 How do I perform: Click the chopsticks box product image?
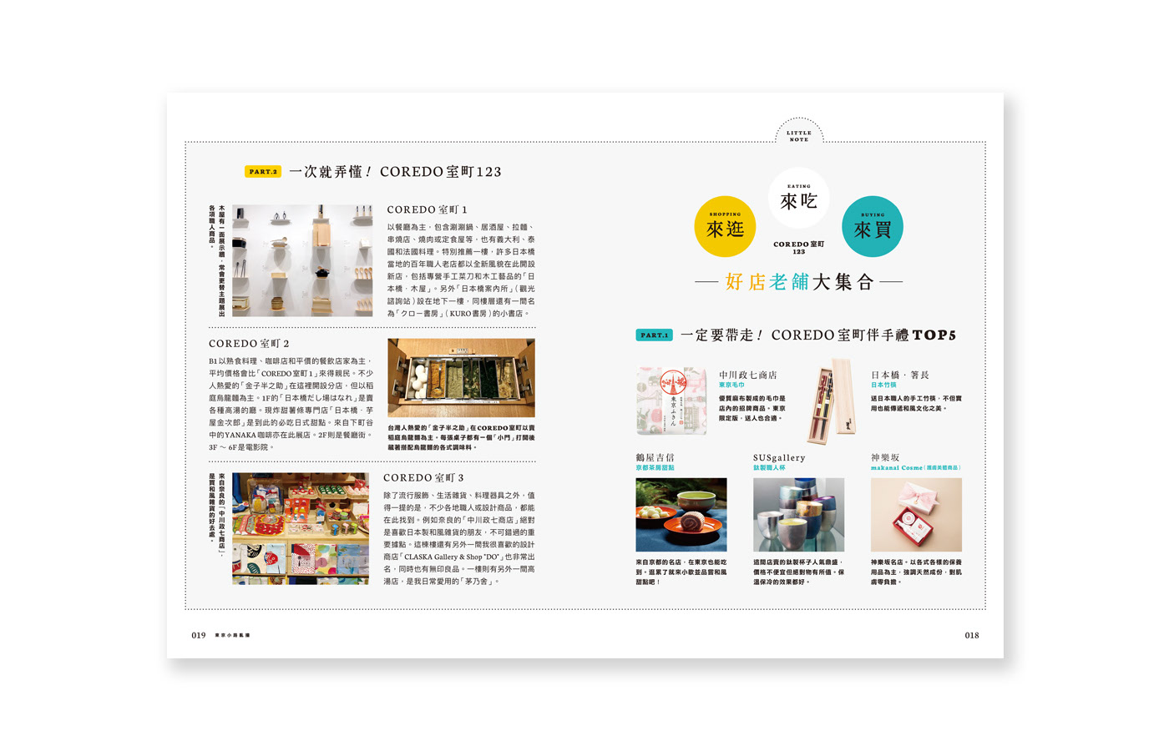(x=831, y=401)
